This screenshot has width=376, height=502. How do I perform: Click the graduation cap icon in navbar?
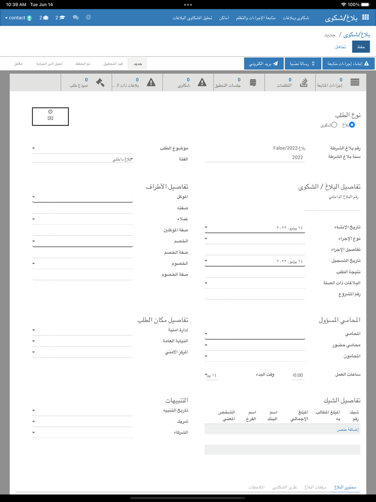[60, 18]
